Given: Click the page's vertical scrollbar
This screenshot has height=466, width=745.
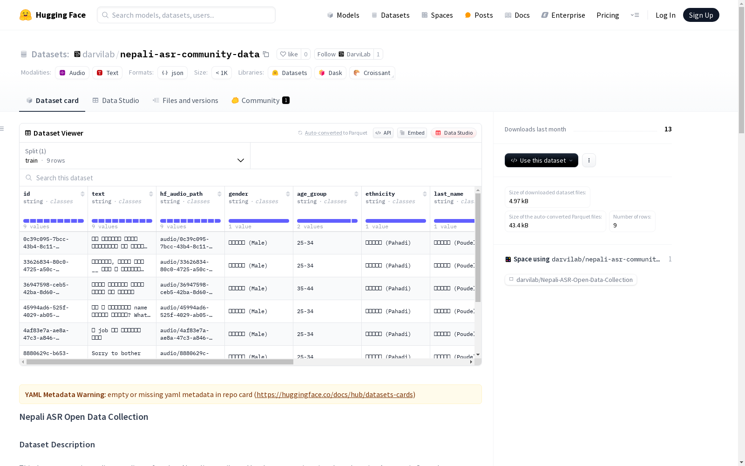Looking at the screenshot, I should (741, 70).
